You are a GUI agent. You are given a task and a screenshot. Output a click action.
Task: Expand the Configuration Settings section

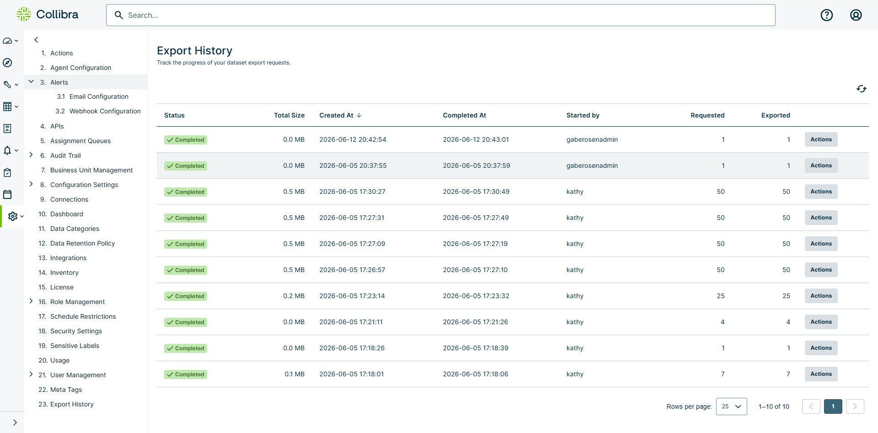point(31,184)
